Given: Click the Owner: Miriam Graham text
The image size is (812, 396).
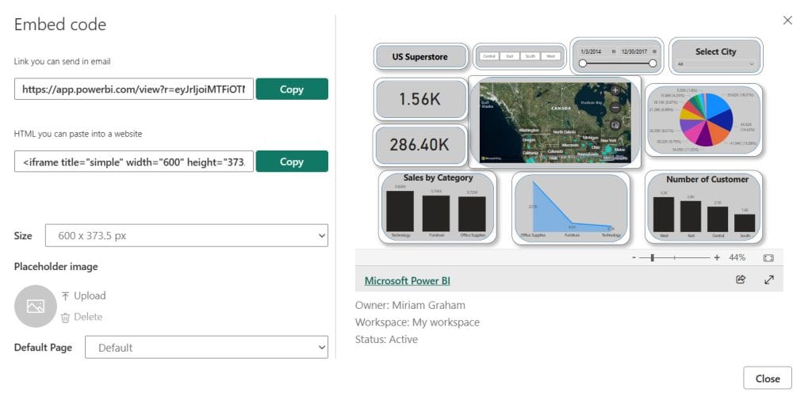Looking at the screenshot, I should pos(410,305).
